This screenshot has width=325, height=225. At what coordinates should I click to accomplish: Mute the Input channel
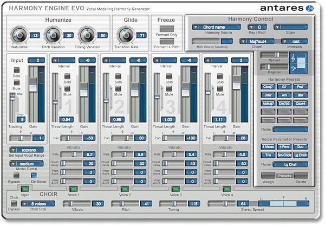pos(17,82)
